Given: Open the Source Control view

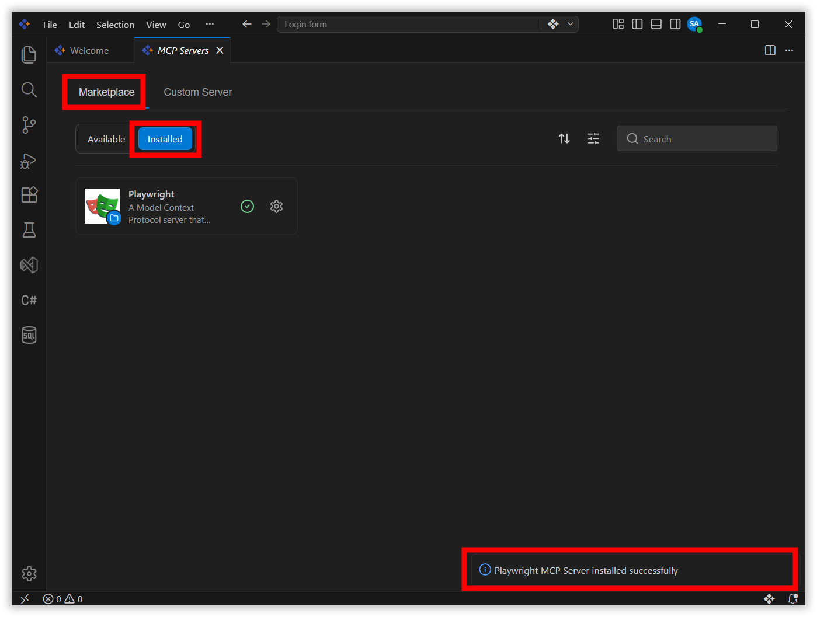Looking at the screenshot, I should 29,125.
